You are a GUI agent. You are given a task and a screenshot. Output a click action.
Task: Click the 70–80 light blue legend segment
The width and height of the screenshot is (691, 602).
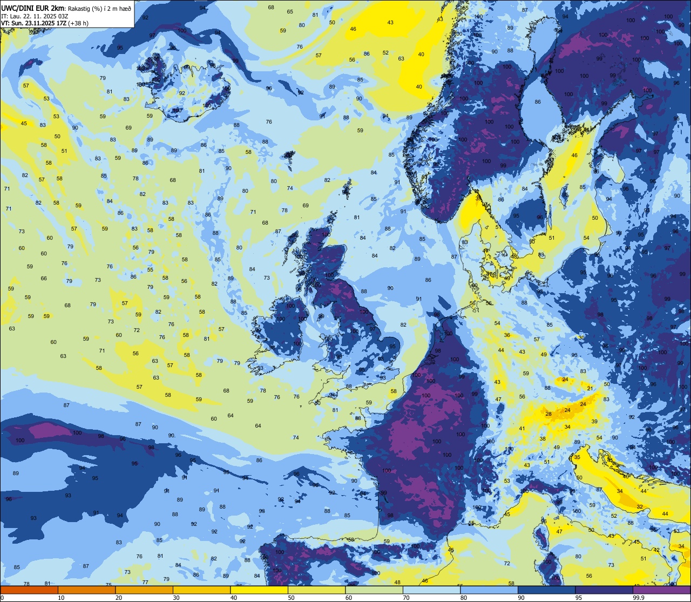[431, 590]
